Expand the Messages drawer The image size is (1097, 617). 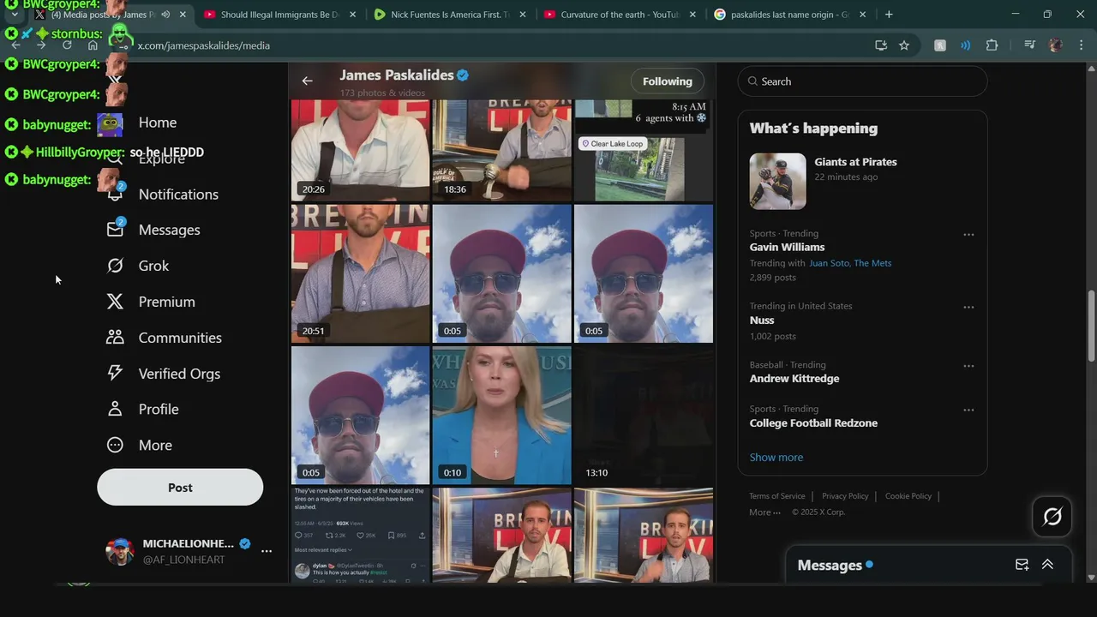click(x=1047, y=565)
